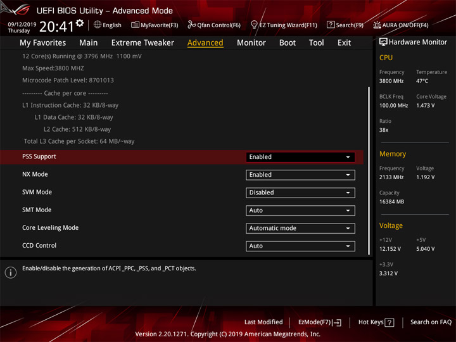Click the 12 Core(s) Running line
456x342 pixels.
[82, 56]
